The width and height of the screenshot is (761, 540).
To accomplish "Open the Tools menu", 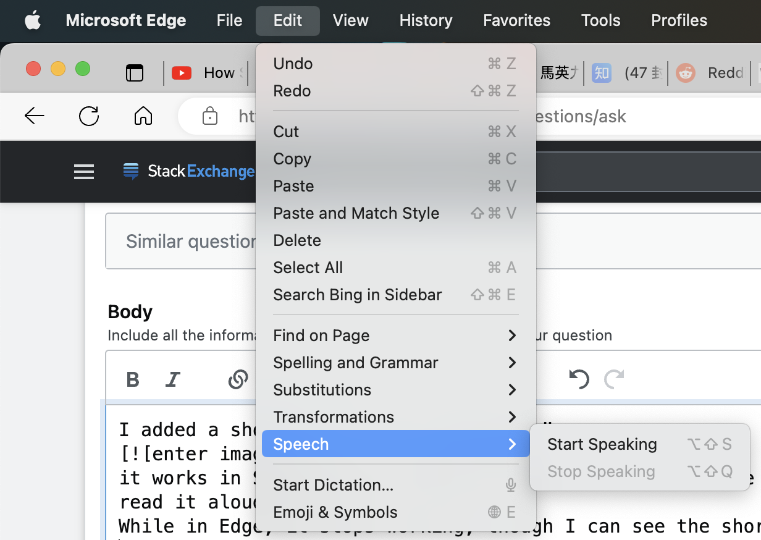I will click(601, 20).
